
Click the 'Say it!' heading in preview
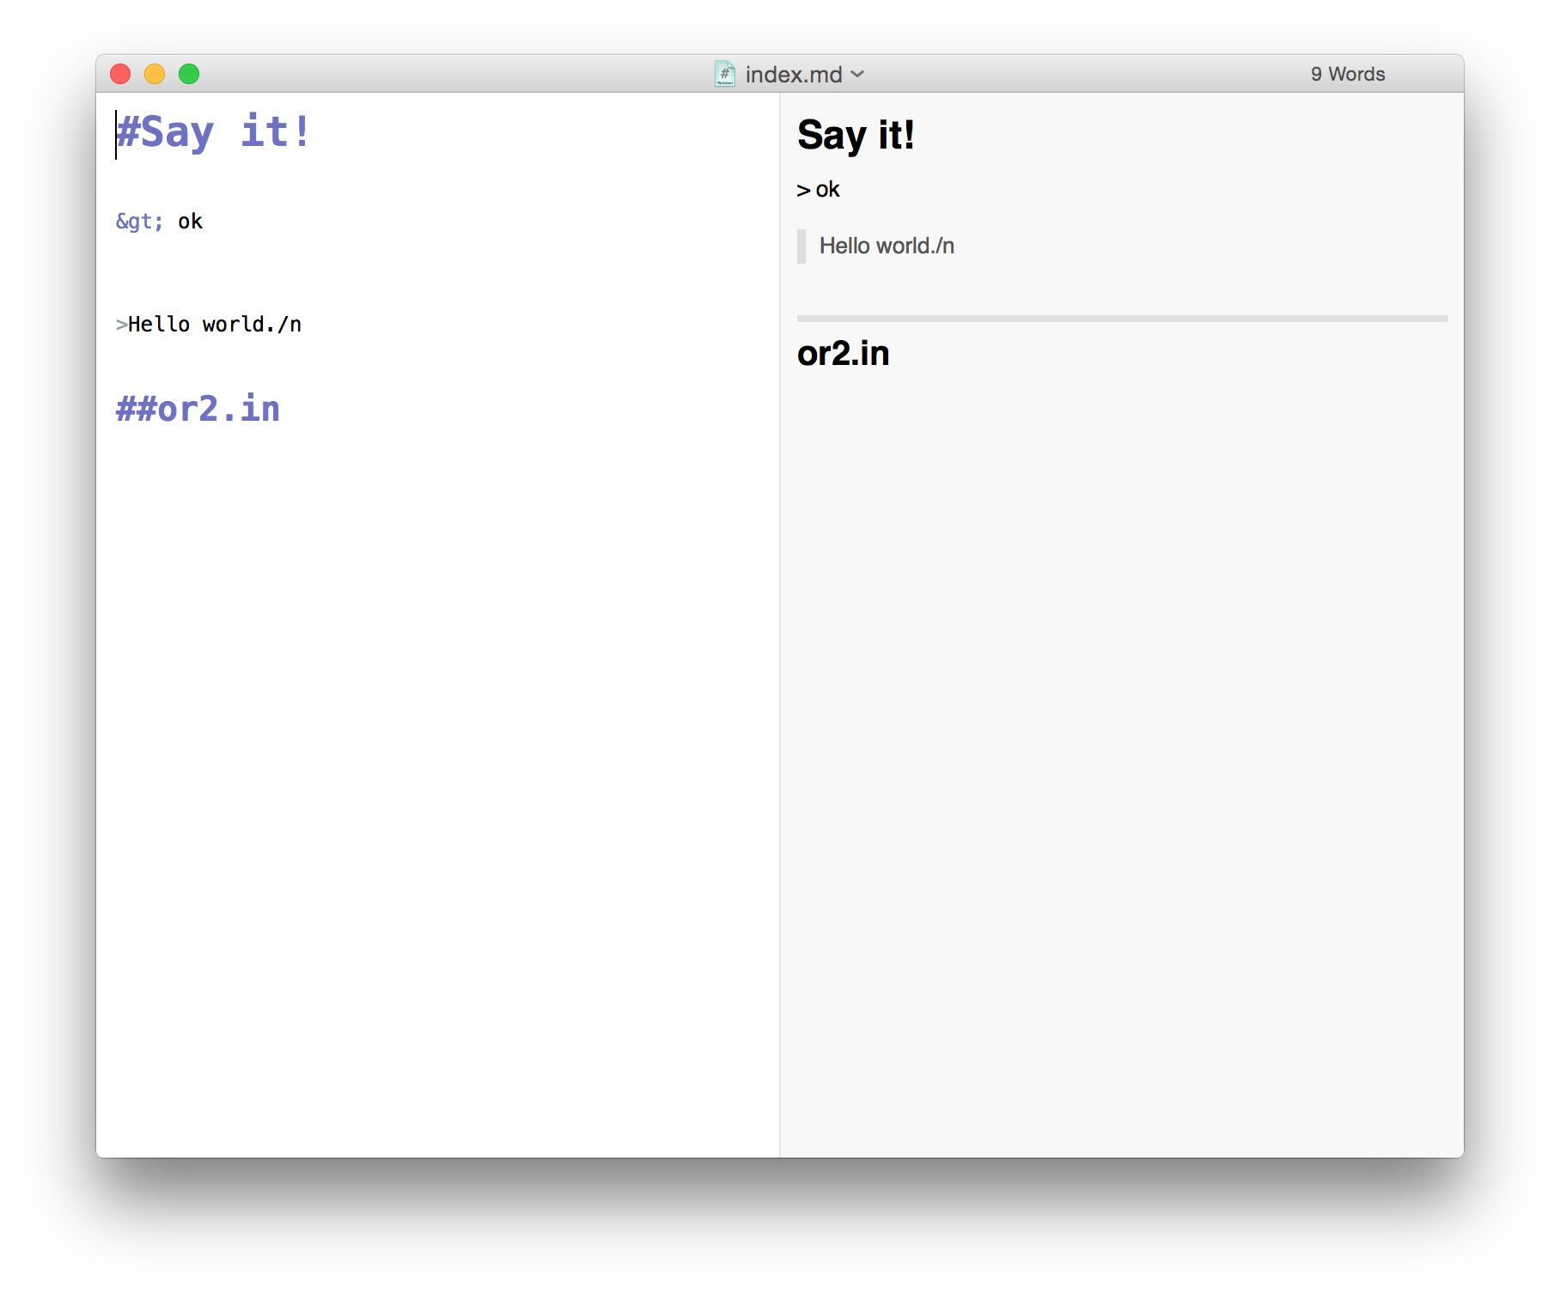(x=856, y=135)
